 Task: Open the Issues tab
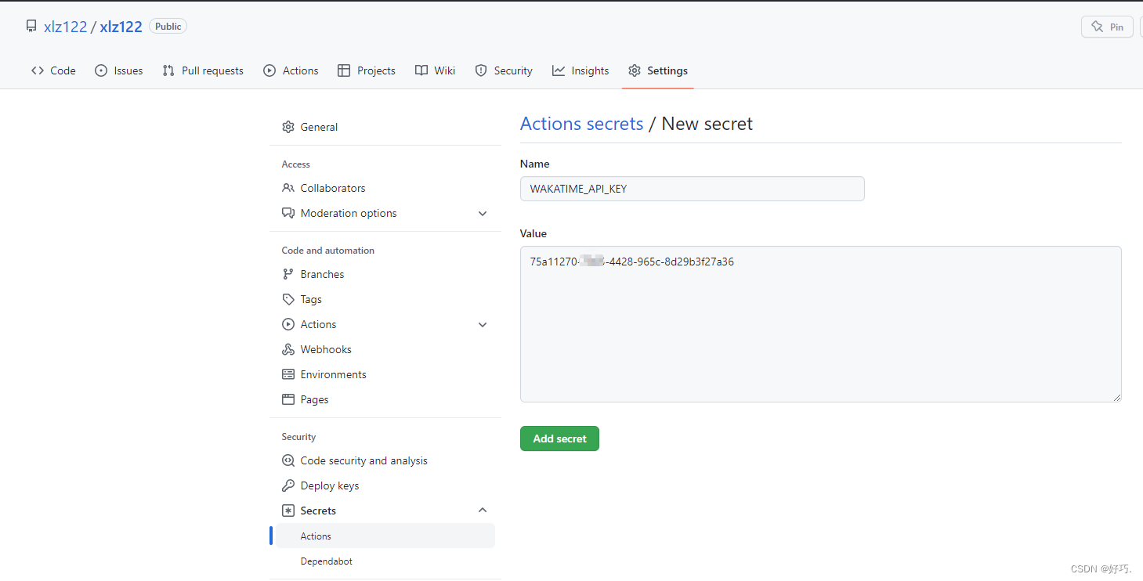tap(119, 70)
